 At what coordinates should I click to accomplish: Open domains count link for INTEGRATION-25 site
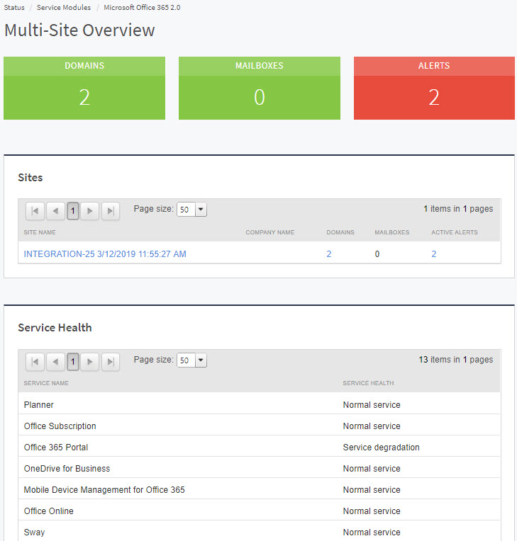(329, 254)
